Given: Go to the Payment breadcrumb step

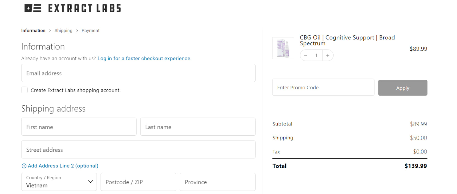Looking at the screenshot, I should 91,30.
